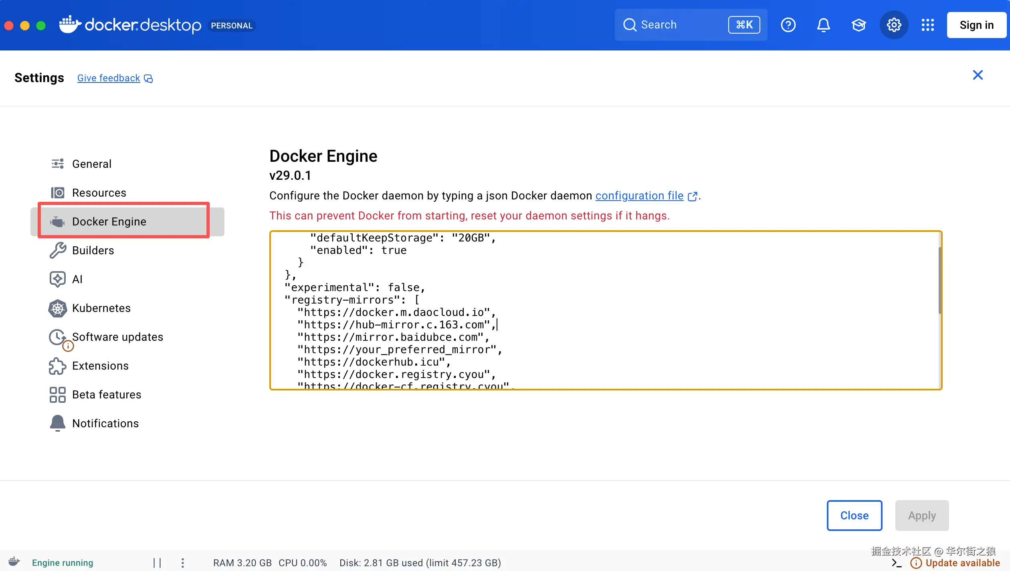The height and width of the screenshot is (571, 1010).
Task: Open terminal icon in status bar
Action: tap(897, 563)
